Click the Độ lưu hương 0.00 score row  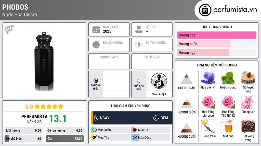click(x=65, y=131)
